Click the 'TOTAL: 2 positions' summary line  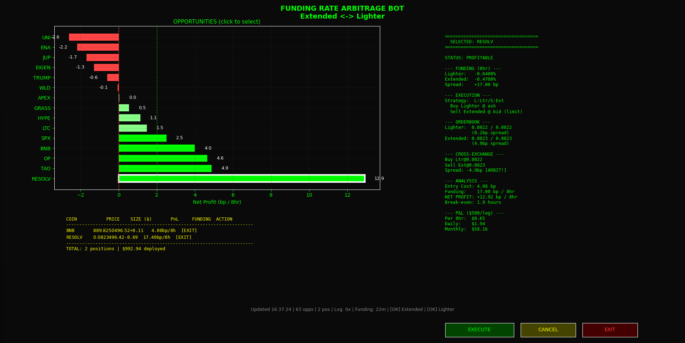click(115, 249)
